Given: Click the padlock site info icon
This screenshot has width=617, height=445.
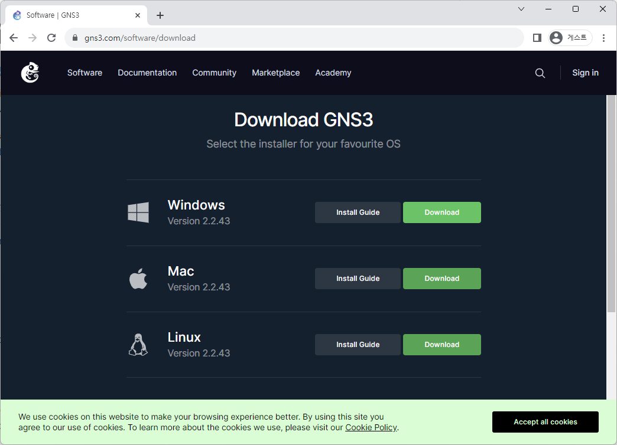Looking at the screenshot, I should click(75, 38).
